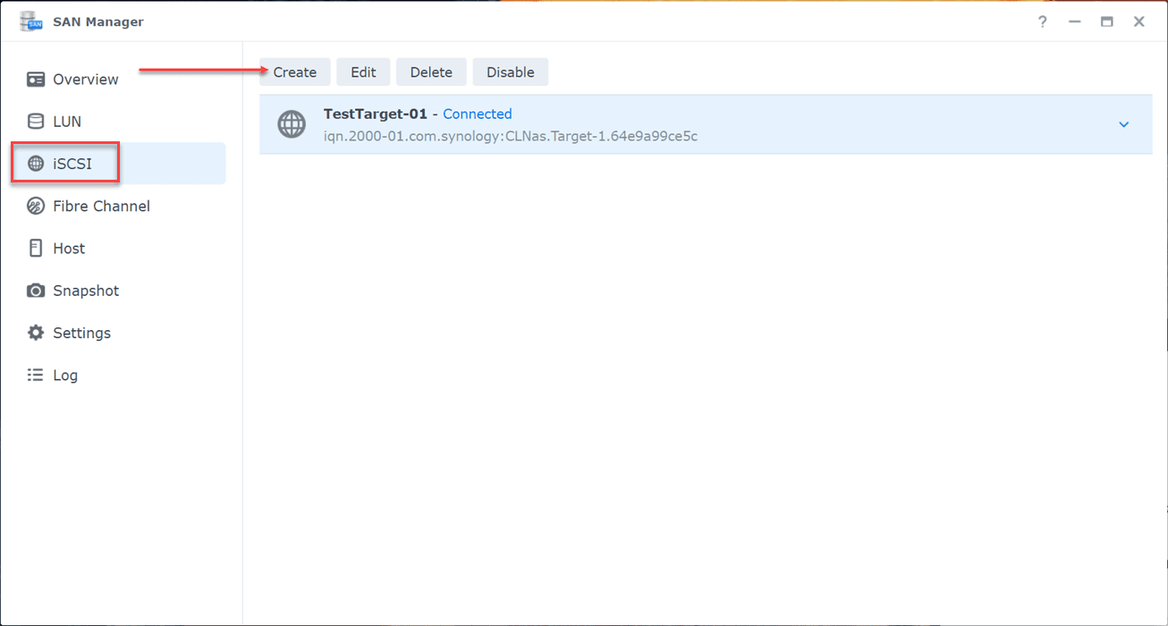Open the Fibre Channel section
The width and height of the screenshot is (1168, 626).
coord(35,206)
